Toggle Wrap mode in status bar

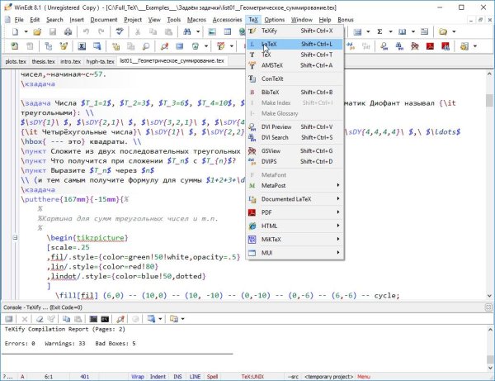(138, 377)
